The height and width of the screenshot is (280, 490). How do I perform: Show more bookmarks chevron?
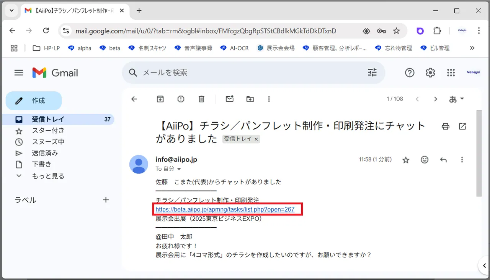pyautogui.click(x=472, y=48)
